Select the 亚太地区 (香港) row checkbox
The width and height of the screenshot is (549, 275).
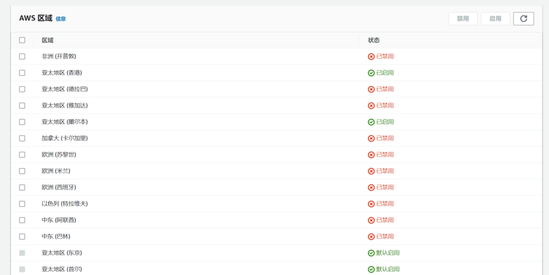[22, 73]
